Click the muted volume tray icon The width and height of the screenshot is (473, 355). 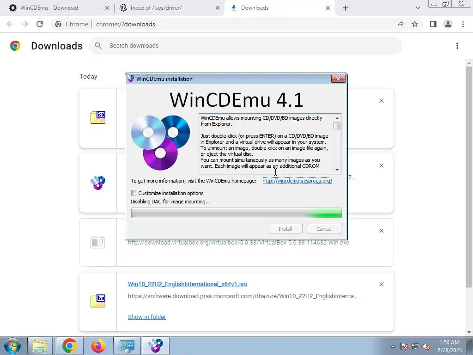tap(426, 346)
